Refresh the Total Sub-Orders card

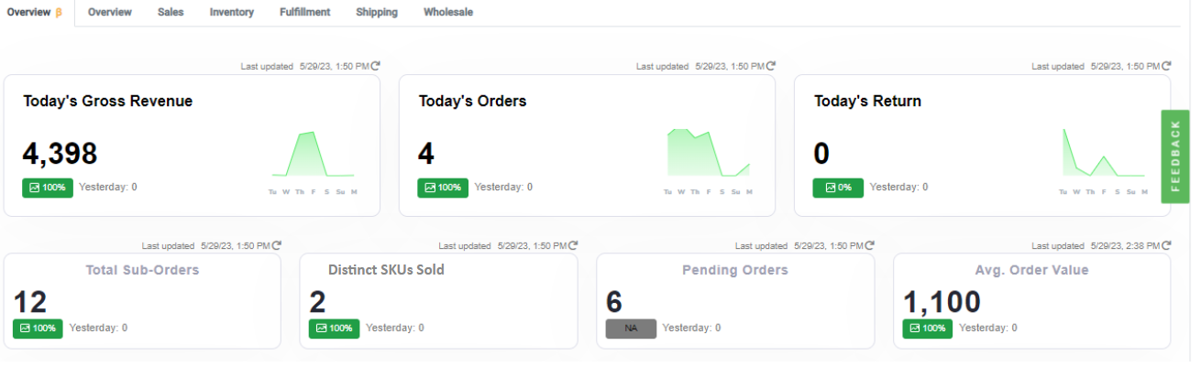coord(277,245)
